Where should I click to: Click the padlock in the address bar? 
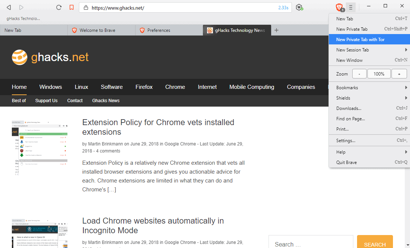click(x=86, y=7)
